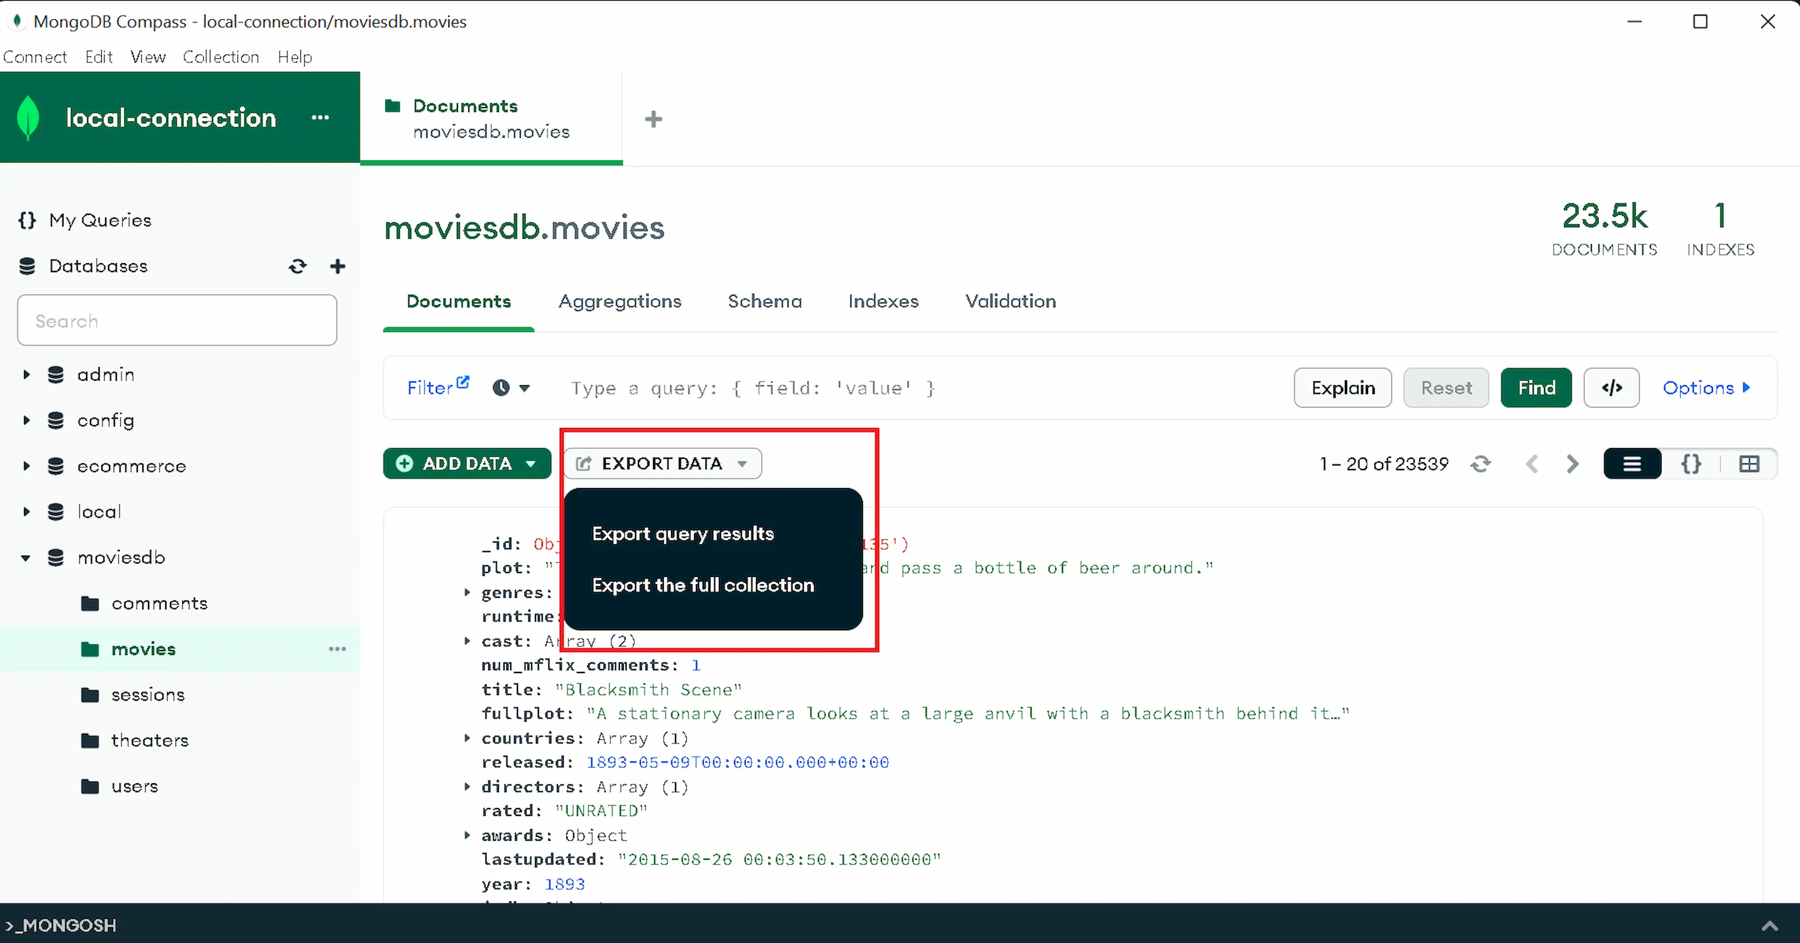The width and height of the screenshot is (1800, 943).
Task: Open the ADD DATA dropdown
Action: click(x=467, y=464)
